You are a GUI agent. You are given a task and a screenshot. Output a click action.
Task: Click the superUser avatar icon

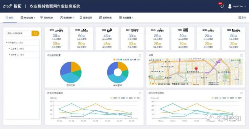click(230, 6)
